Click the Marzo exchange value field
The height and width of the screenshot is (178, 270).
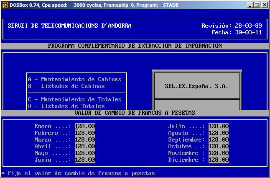85,139
